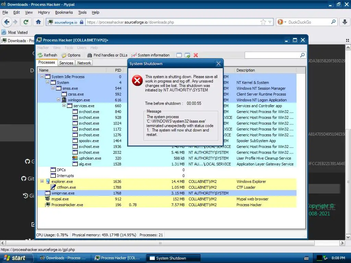
Task: Click the DuckDuckGo search magnifier icon
Action: click(333, 22)
